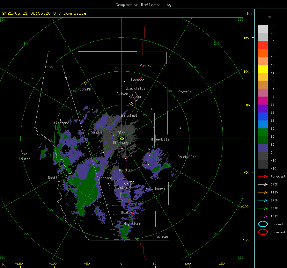Click the Strathmore city label
The image size is (287, 268).
coord(155,189)
